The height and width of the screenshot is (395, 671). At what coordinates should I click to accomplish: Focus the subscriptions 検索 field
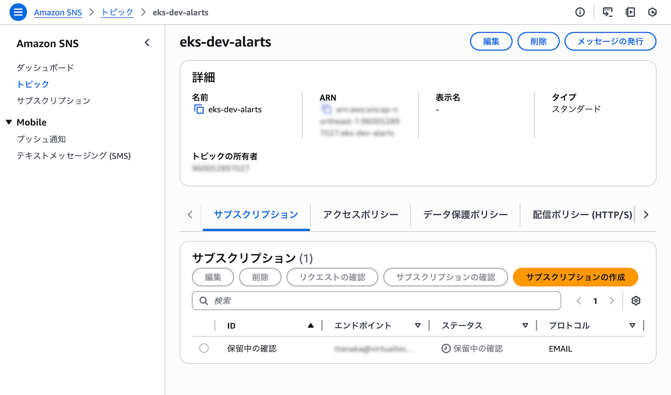coord(377,301)
